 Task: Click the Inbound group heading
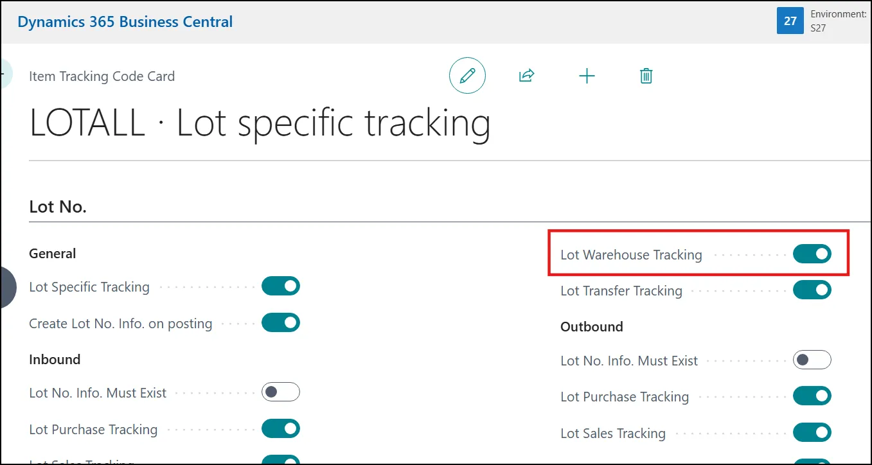[x=55, y=359]
